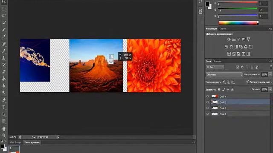Screen dimensions: 273x153
Task: Select timeline frame 1 thumbnail
Action: (x=14, y=150)
